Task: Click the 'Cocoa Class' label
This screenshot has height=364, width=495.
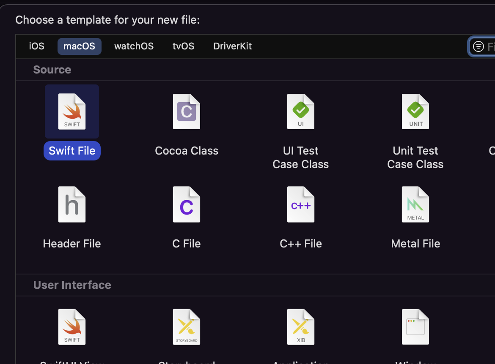Action: (x=187, y=151)
